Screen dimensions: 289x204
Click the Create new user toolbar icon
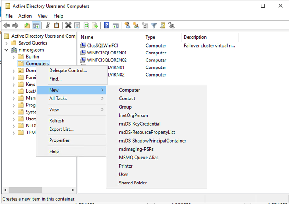[x=127, y=25]
